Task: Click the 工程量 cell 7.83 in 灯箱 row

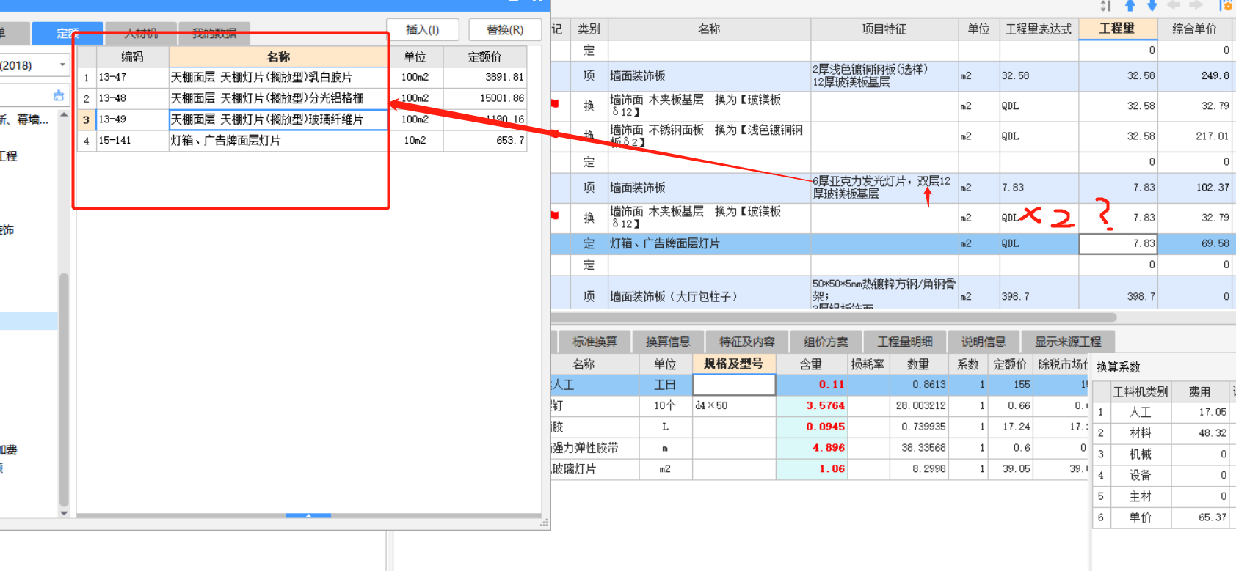Action: (1118, 243)
